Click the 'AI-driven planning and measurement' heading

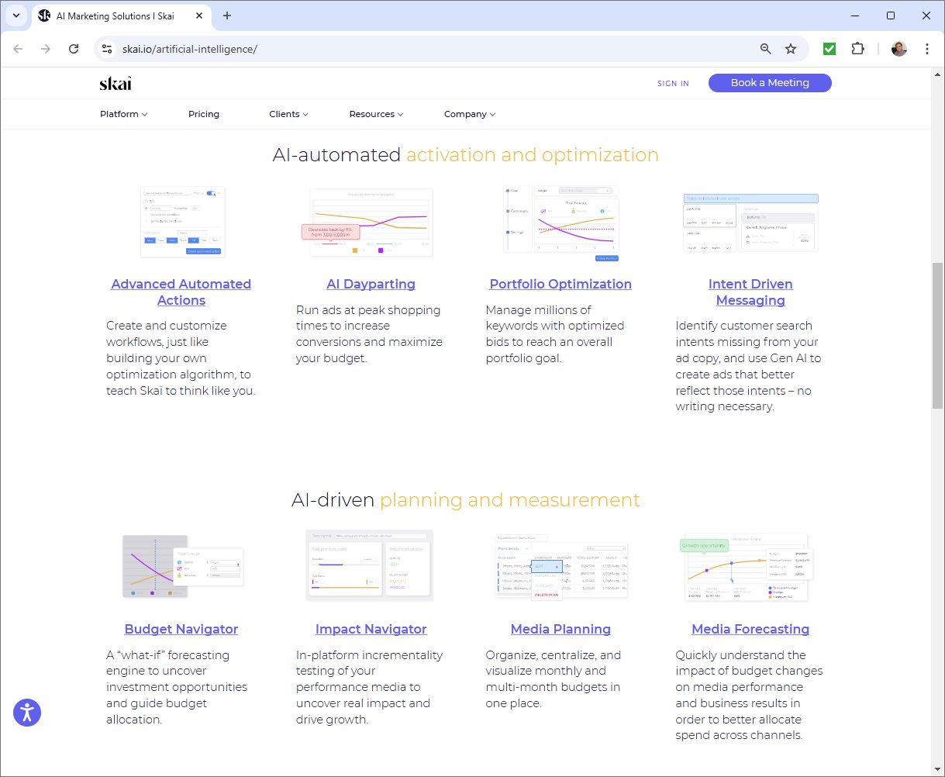pos(466,500)
